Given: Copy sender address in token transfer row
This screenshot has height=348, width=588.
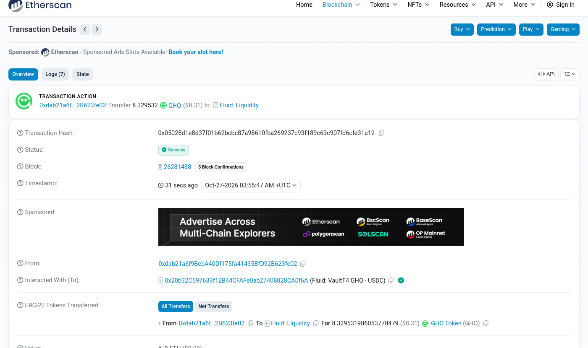Looking at the screenshot, I should (250, 323).
